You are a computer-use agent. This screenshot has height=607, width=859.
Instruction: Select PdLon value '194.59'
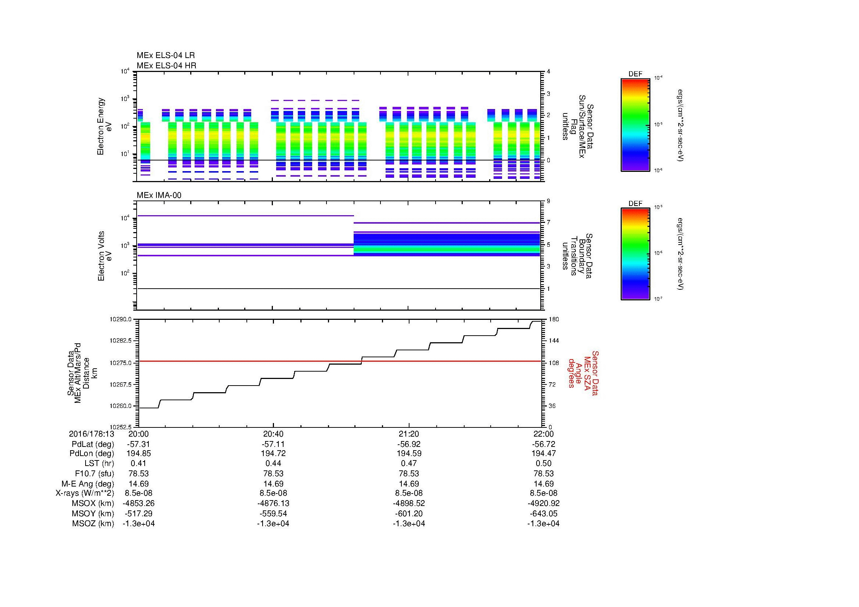point(409,454)
